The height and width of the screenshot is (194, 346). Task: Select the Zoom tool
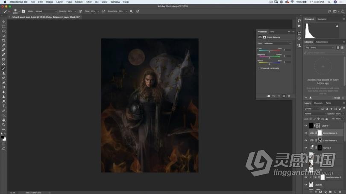(x=3, y=125)
